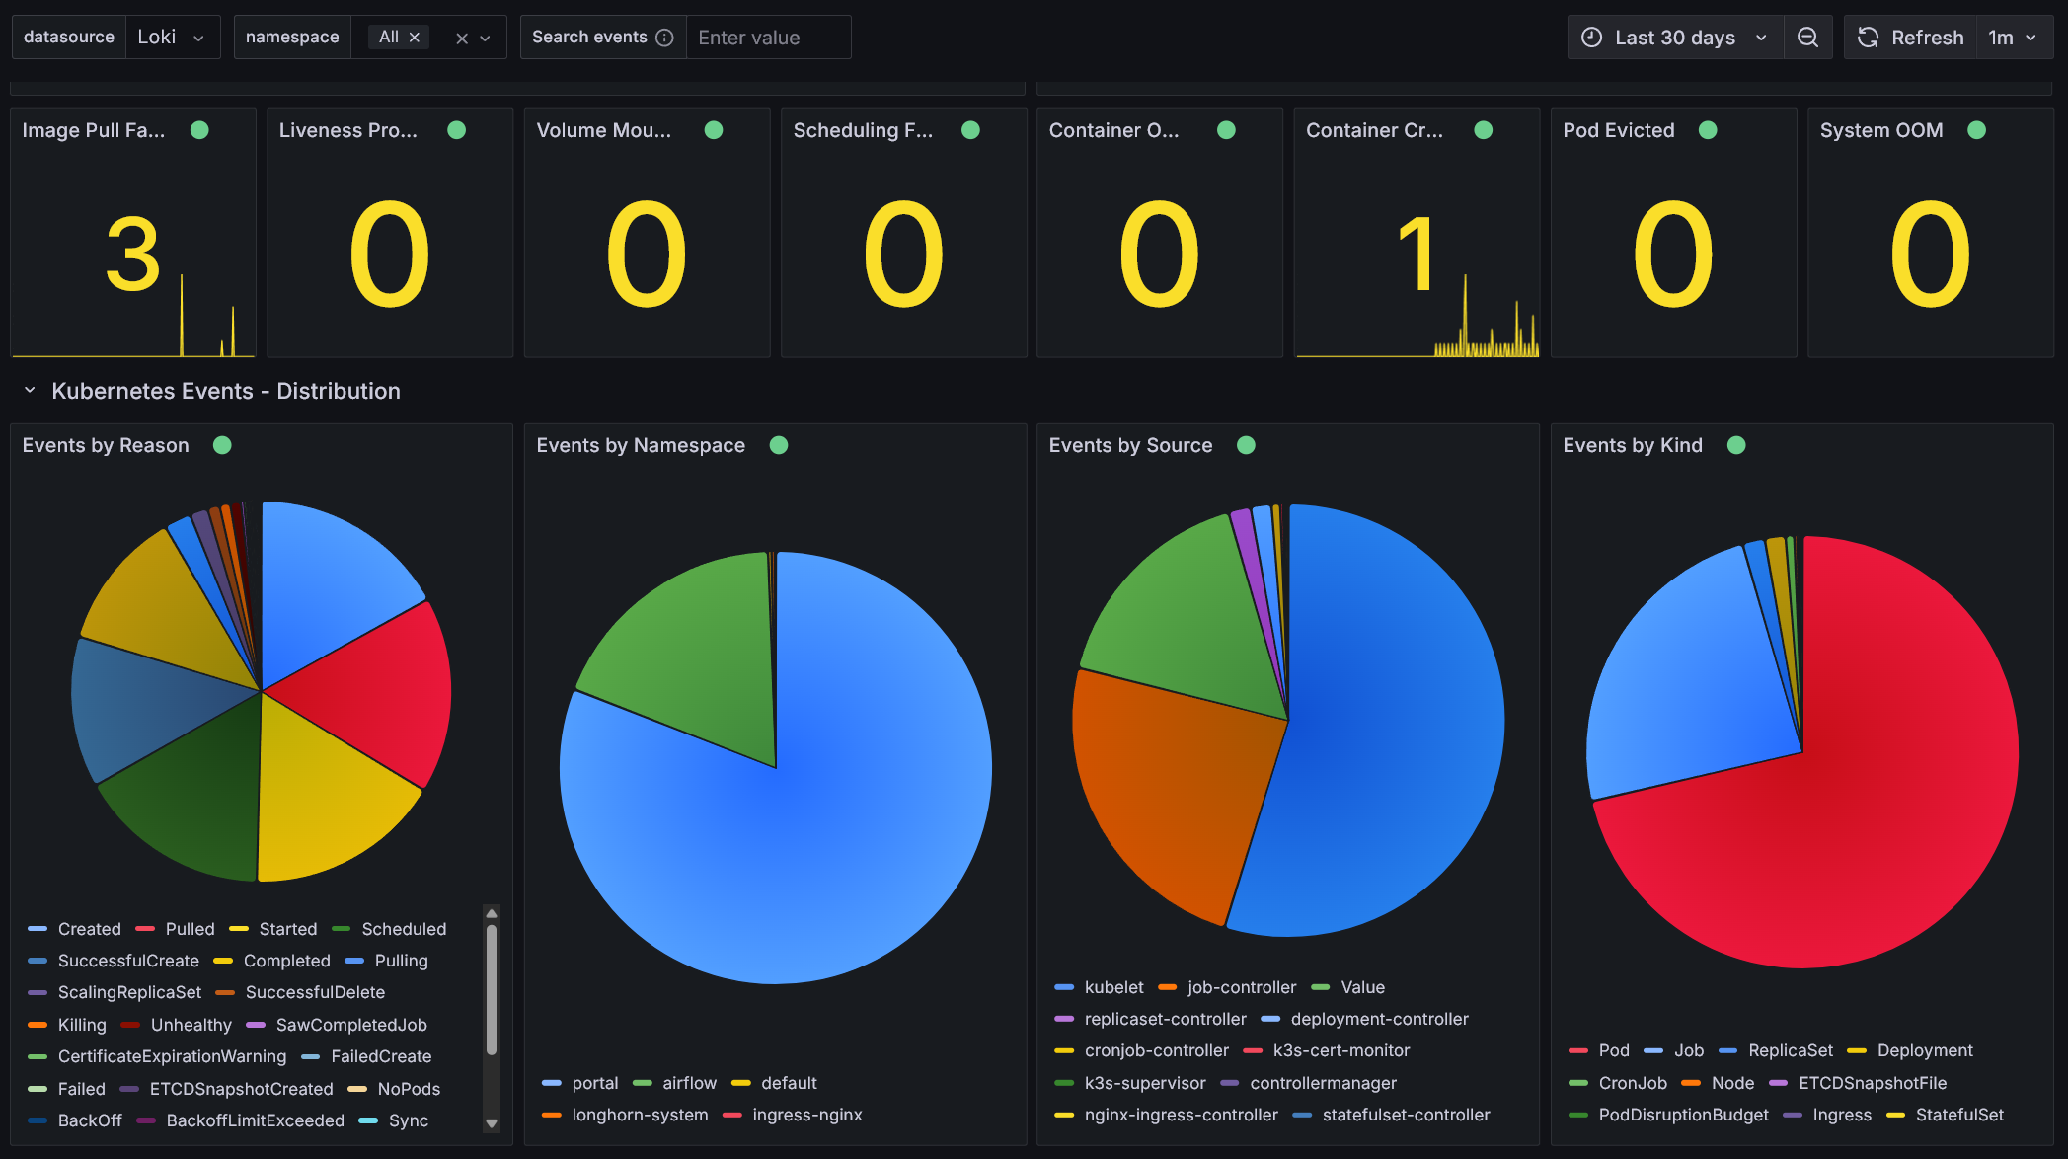2068x1159 pixels.
Task: Click the portal legend color swatch
Action: 551,1083
